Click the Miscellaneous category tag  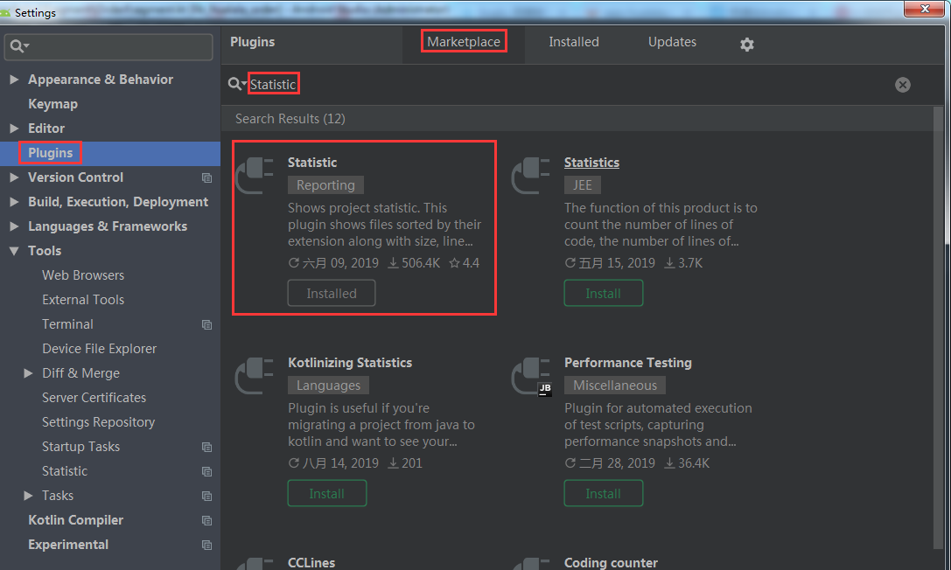point(615,386)
